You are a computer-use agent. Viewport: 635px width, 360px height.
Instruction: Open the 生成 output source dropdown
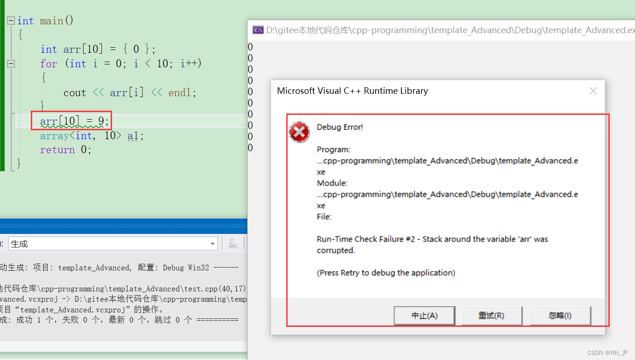click(113, 244)
